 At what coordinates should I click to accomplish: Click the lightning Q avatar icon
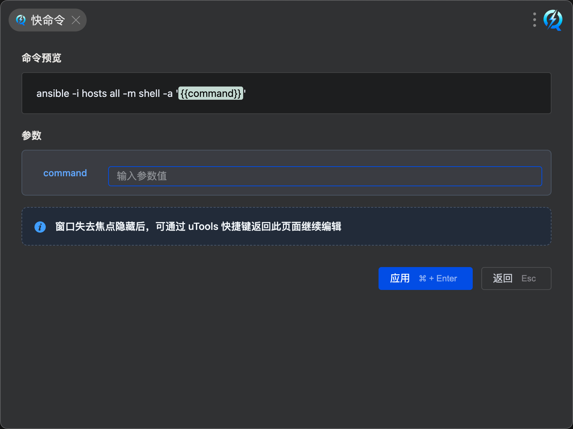(553, 20)
